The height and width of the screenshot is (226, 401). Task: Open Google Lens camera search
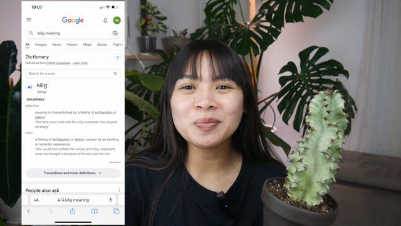(x=115, y=33)
